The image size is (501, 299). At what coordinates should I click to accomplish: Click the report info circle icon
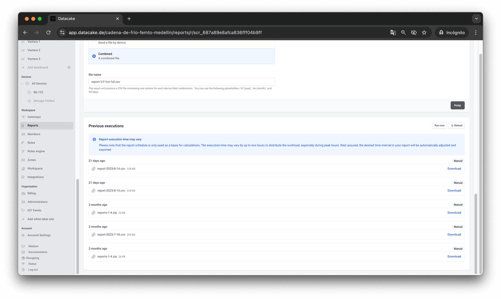(x=94, y=139)
